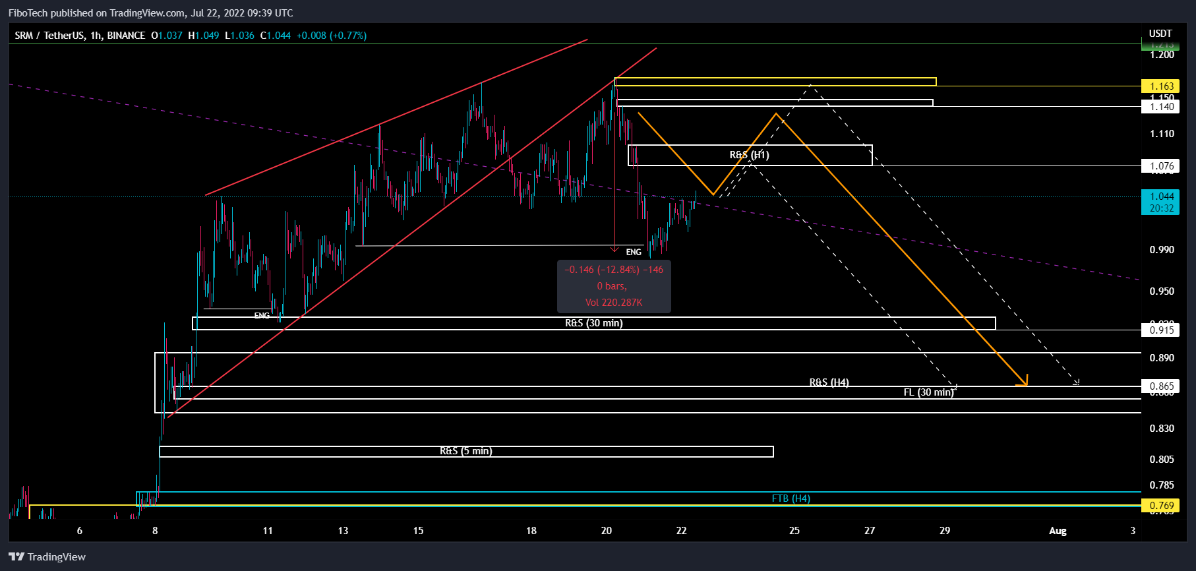The width and height of the screenshot is (1196, 571).
Task: Click the R&S (H4) zone label
Action: [x=829, y=382]
